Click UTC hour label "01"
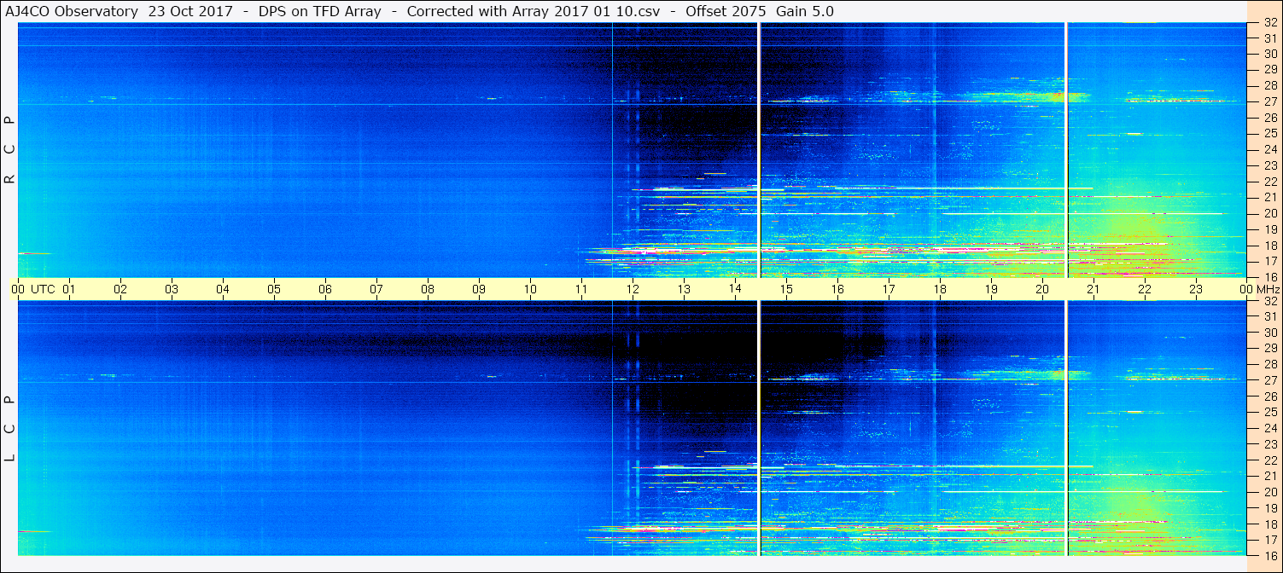The height and width of the screenshot is (573, 1283). coord(69,289)
